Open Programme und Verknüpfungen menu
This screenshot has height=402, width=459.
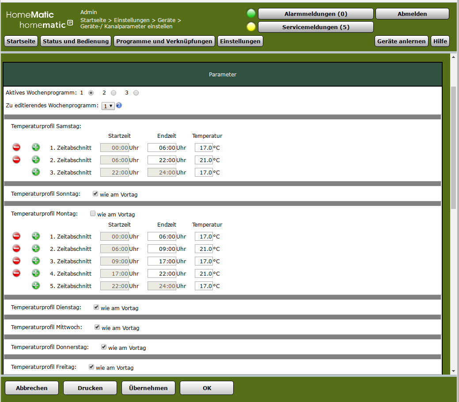pos(164,41)
